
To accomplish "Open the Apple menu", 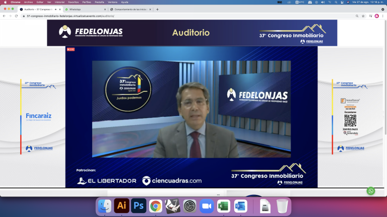I will tap(5, 2).
